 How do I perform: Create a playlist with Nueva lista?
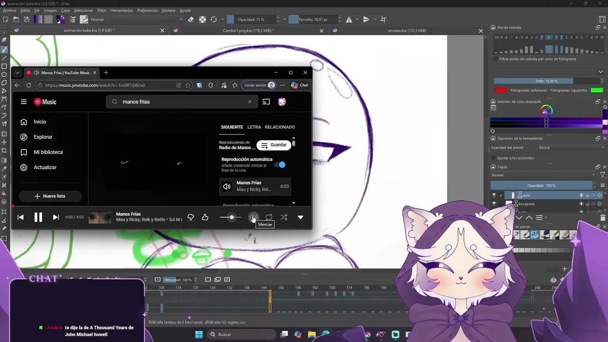pos(50,196)
